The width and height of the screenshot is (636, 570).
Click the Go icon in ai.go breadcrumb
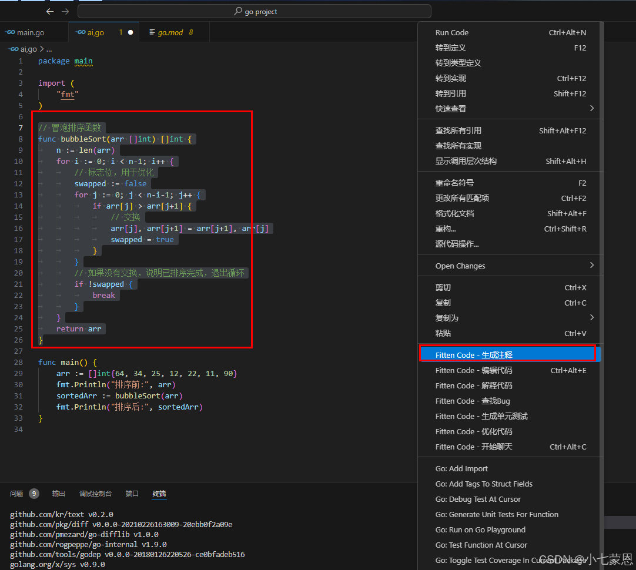point(14,49)
